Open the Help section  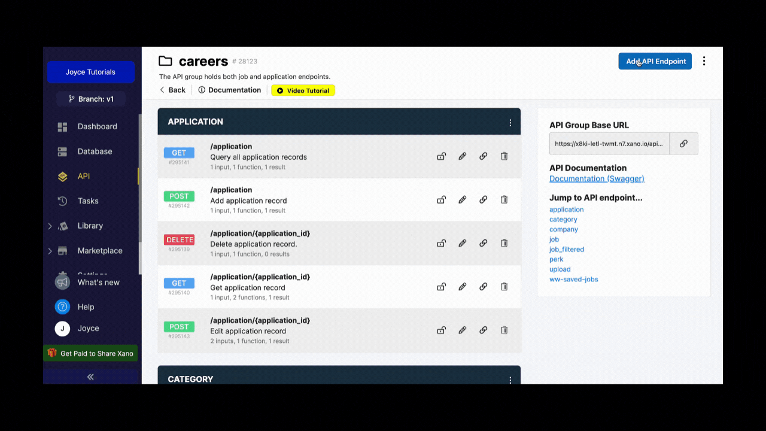[86, 306]
